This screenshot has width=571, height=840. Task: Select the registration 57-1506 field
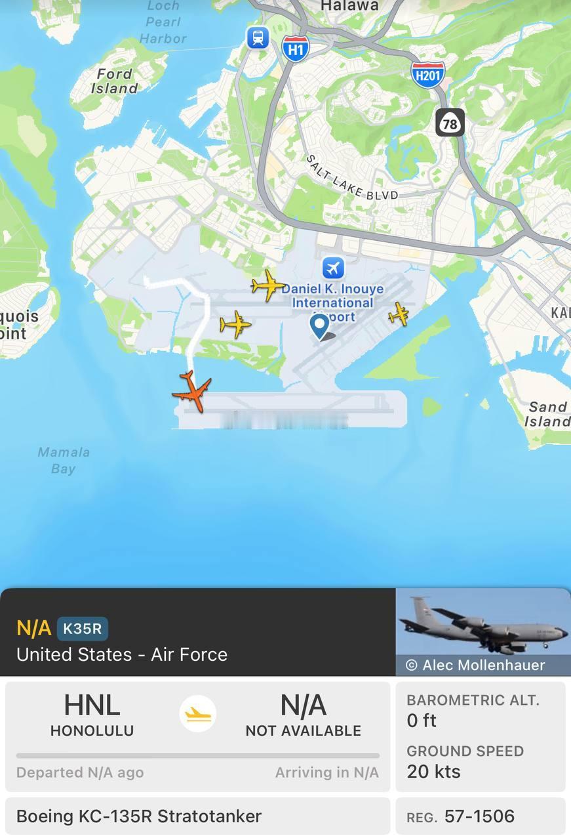(481, 816)
